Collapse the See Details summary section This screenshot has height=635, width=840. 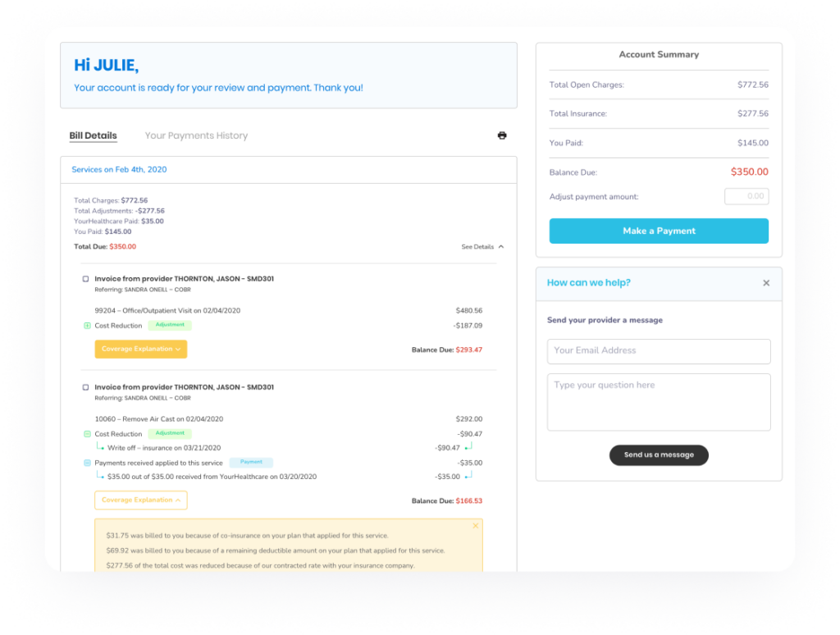482,246
